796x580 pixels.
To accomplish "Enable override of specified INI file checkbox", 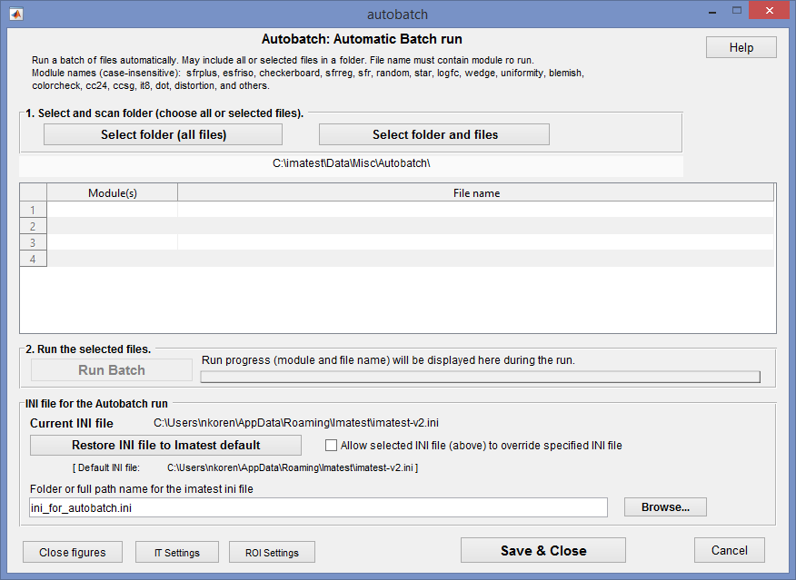I will click(331, 445).
